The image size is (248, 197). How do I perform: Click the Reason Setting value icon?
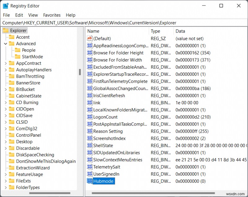90,131
